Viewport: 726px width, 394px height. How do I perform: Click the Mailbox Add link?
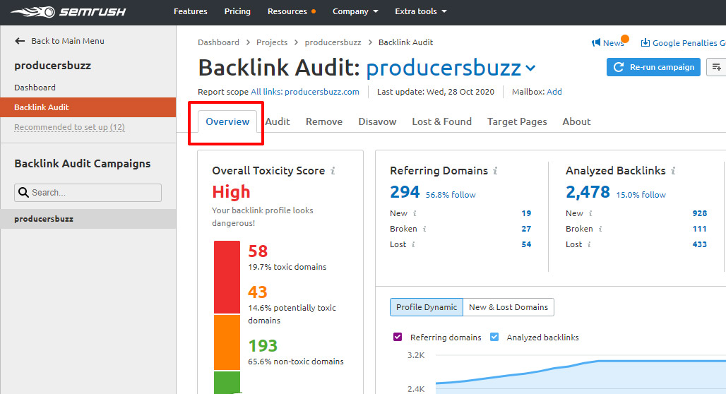tap(554, 92)
